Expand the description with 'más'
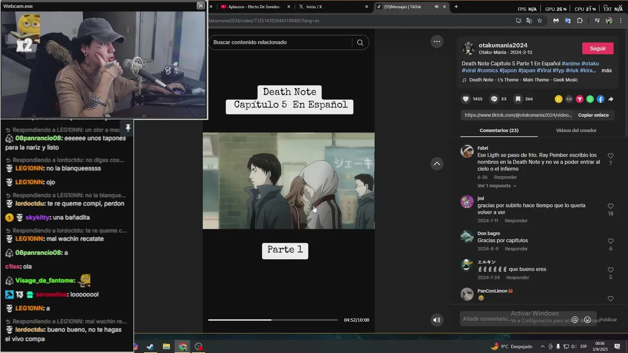 606,71
